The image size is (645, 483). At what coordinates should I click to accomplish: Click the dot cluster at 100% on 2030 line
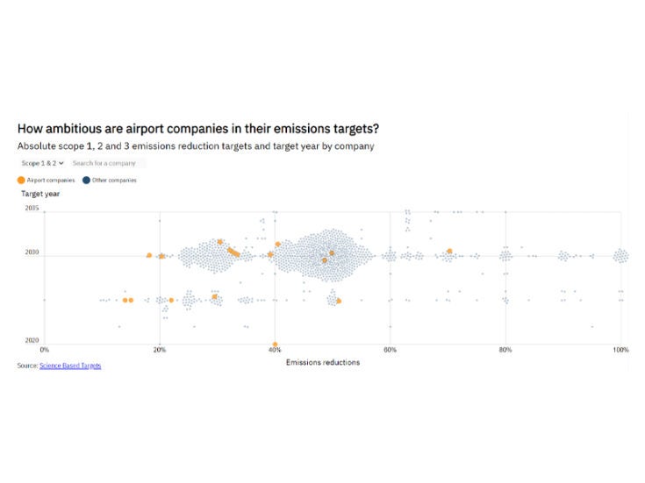pyautogui.click(x=620, y=256)
